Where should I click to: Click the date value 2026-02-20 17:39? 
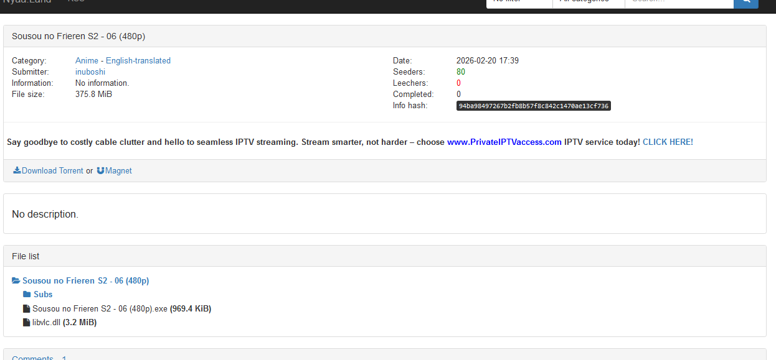coord(488,61)
